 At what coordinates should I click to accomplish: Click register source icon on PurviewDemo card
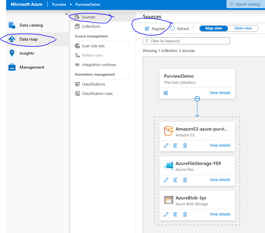[166, 93]
